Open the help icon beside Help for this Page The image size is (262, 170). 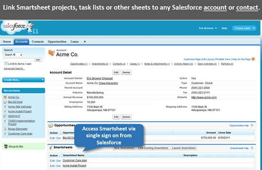[x=253, y=59]
